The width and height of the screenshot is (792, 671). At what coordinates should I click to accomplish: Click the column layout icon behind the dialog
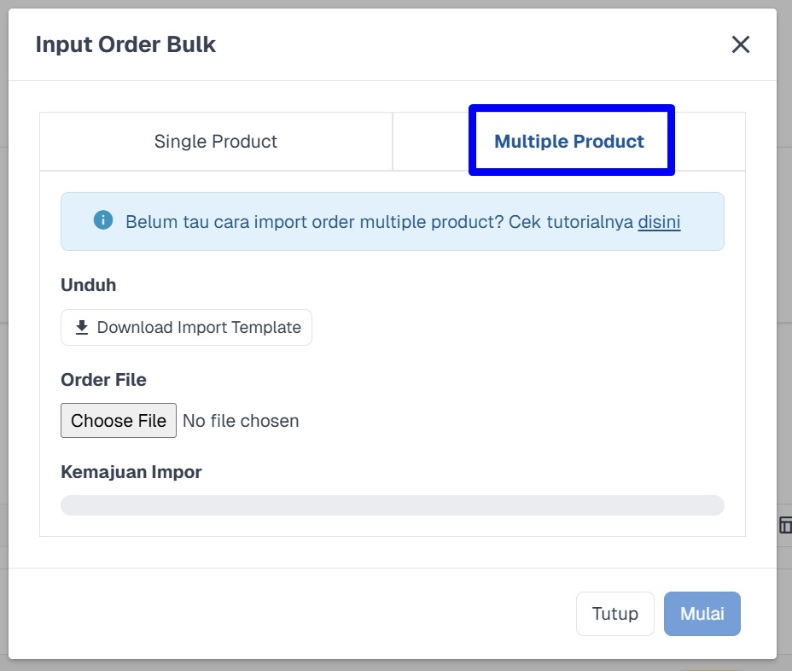pyautogui.click(x=785, y=525)
